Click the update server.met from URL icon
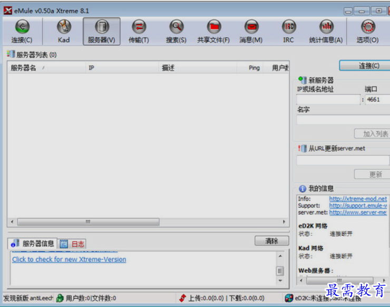This screenshot has width=390, height=307. pyautogui.click(x=302, y=148)
